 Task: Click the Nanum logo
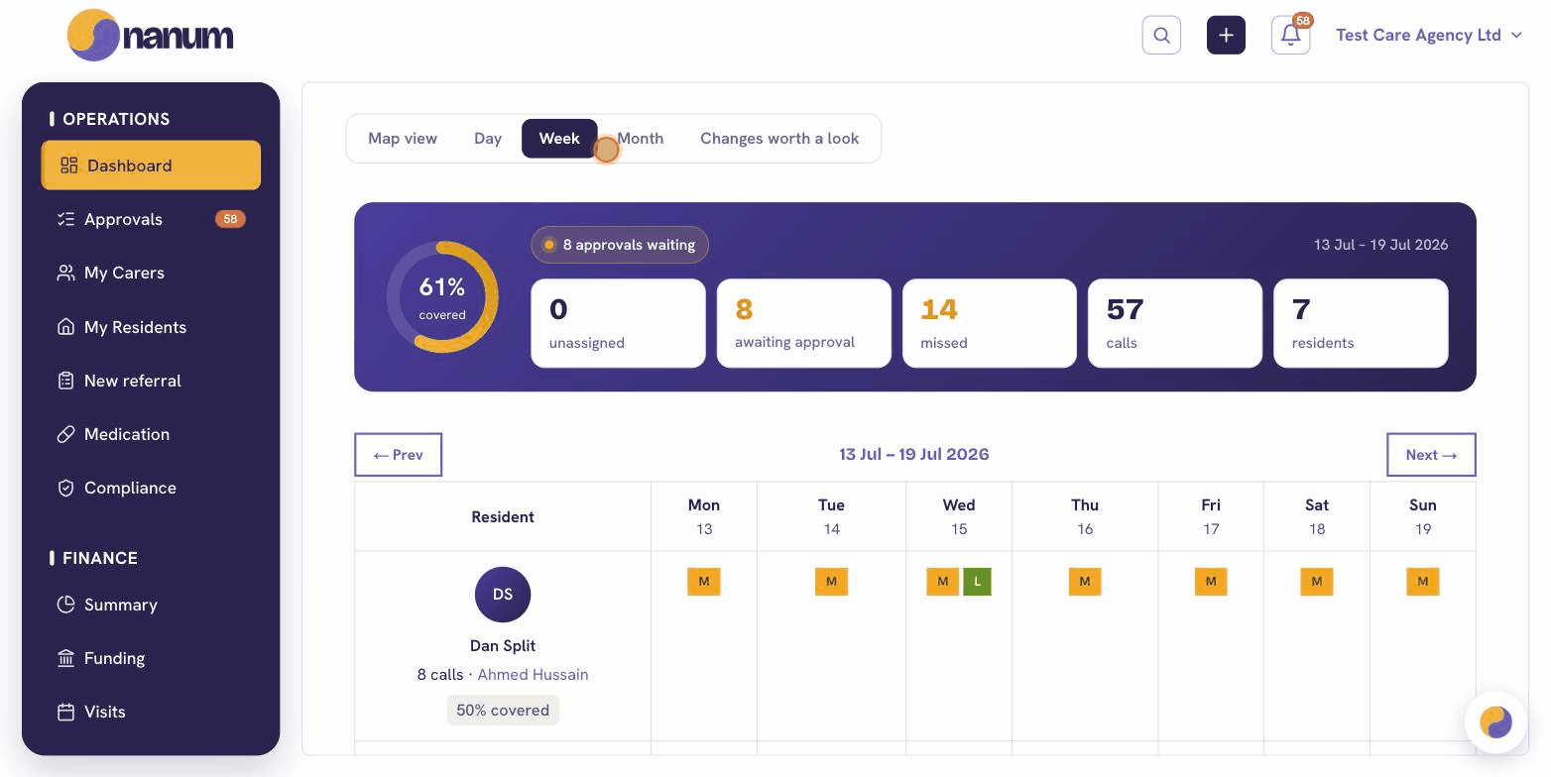[x=151, y=36]
